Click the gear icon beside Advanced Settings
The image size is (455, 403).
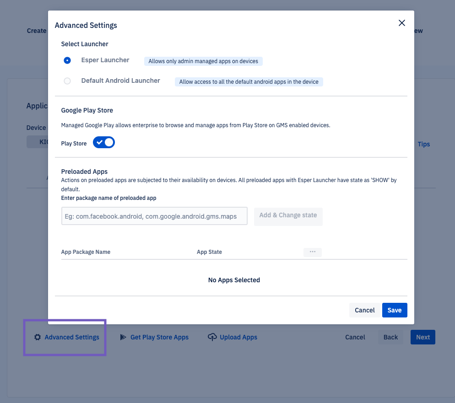click(x=38, y=337)
